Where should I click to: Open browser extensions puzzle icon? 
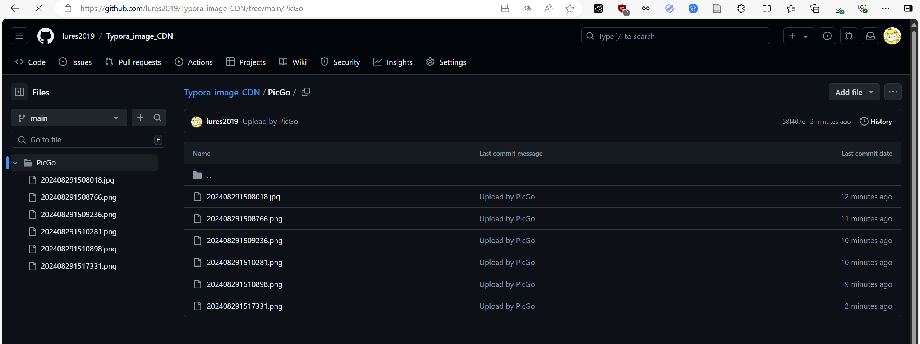[x=741, y=8]
